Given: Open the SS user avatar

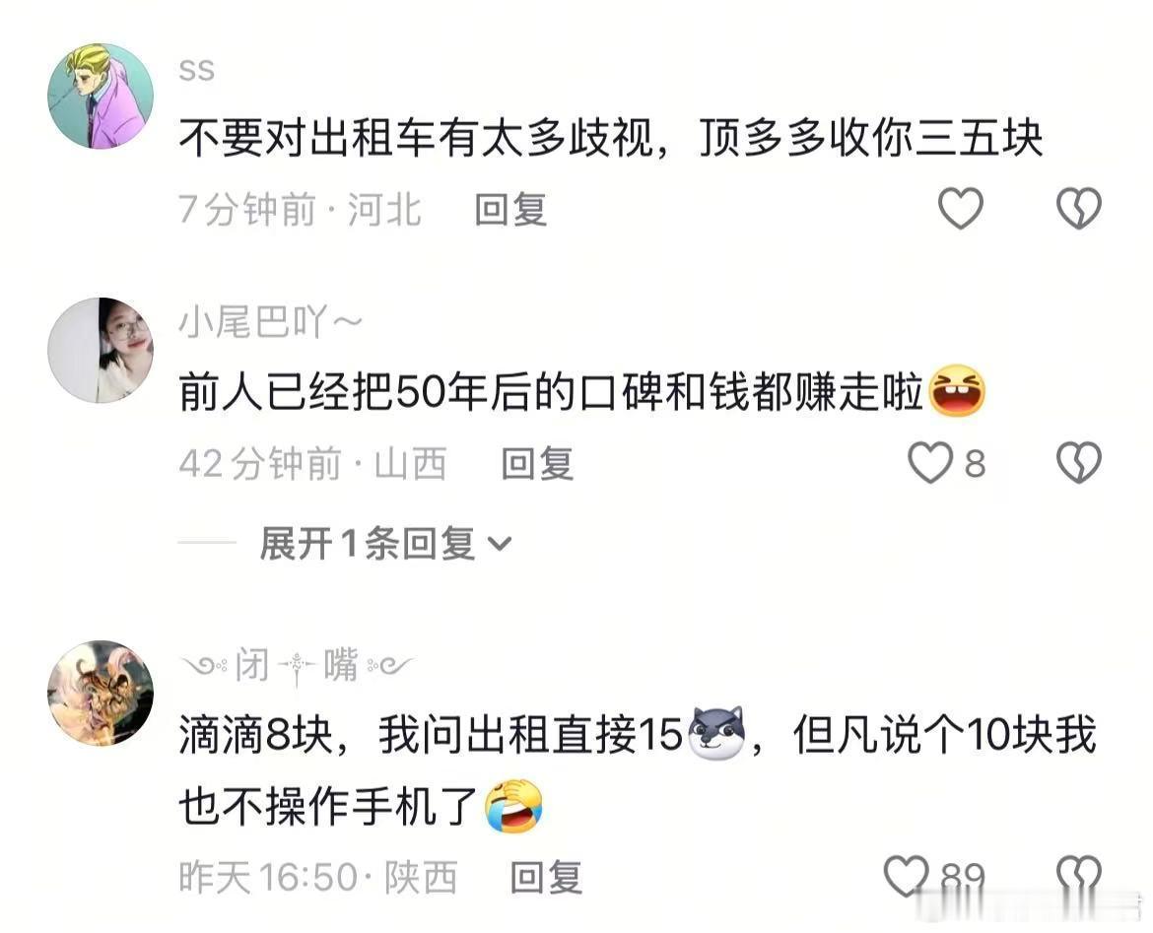Looking at the screenshot, I should coord(100,97).
